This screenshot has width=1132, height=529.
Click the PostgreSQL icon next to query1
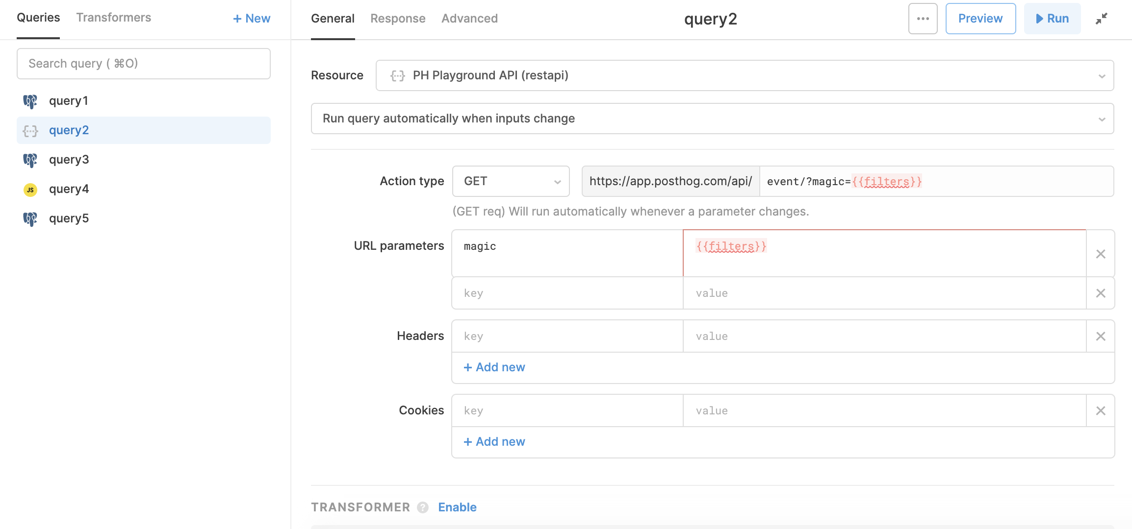30,101
